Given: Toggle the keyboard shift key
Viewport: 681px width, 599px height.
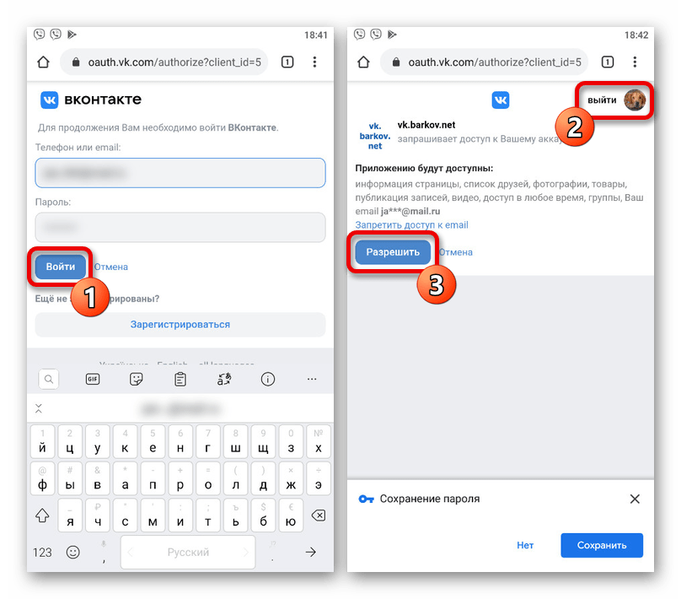Looking at the screenshot, I should [42, 515].
